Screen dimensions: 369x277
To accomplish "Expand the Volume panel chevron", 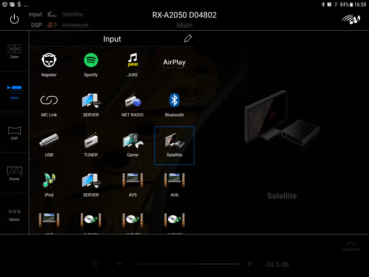I will tap(351, 244).
